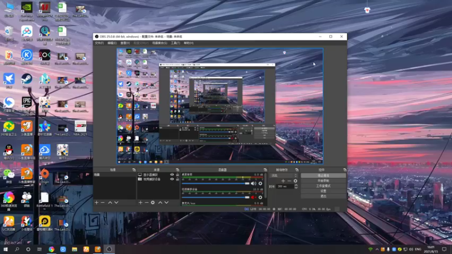Image resolution: width=452 pixels, height=254 pixels.
Task: Open the 桌面音频 mixer settings gear
Action: (260, 183)
